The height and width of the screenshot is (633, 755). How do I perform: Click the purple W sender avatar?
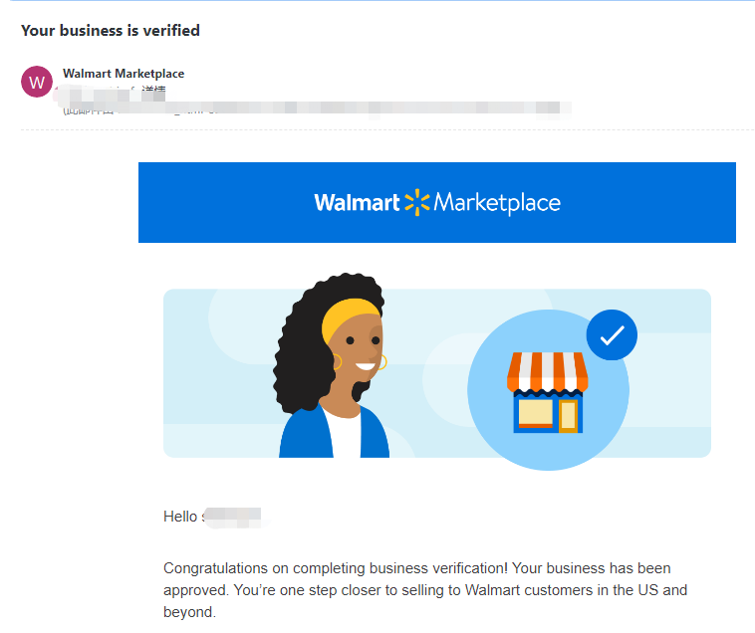(x=37, y=82)
